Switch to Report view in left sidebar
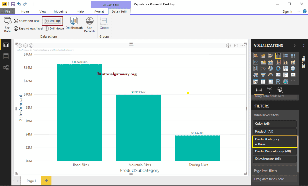 [6, 45]
